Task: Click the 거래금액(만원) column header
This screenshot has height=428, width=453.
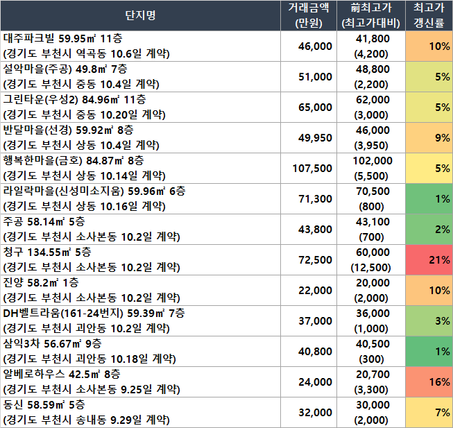Action: coord(309,15)
